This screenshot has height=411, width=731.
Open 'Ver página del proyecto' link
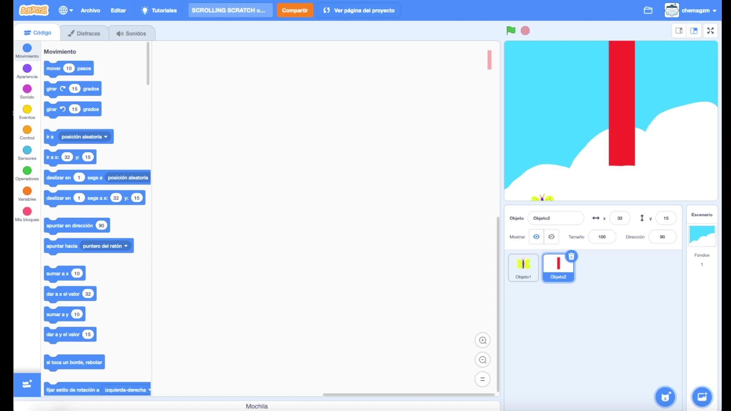(359, 10)
